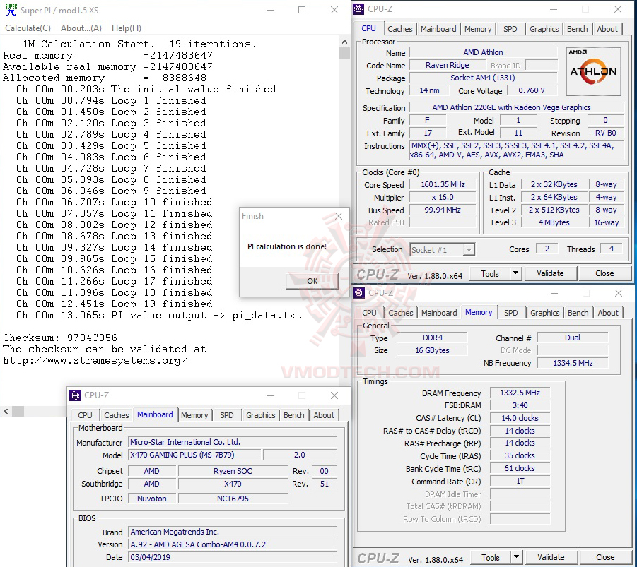Viewport: 637px width, 567px height.
Task: Click the Super PI scrollbar up arrow
Action: pos(344,42)
